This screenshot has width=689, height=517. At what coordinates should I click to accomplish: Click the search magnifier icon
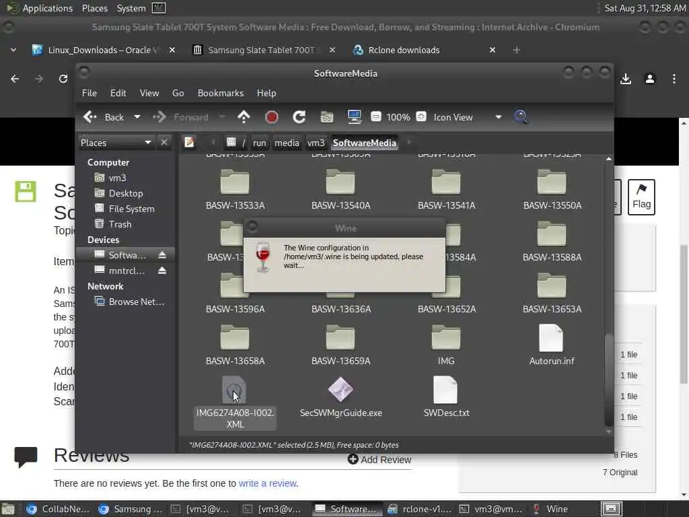(x=521, y=117)
